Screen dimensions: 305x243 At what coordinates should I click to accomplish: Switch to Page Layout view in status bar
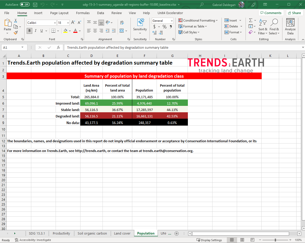click(x=242, y=240)
